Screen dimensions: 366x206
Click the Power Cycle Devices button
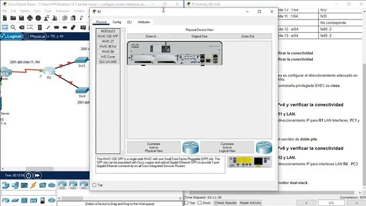(29, 175)
